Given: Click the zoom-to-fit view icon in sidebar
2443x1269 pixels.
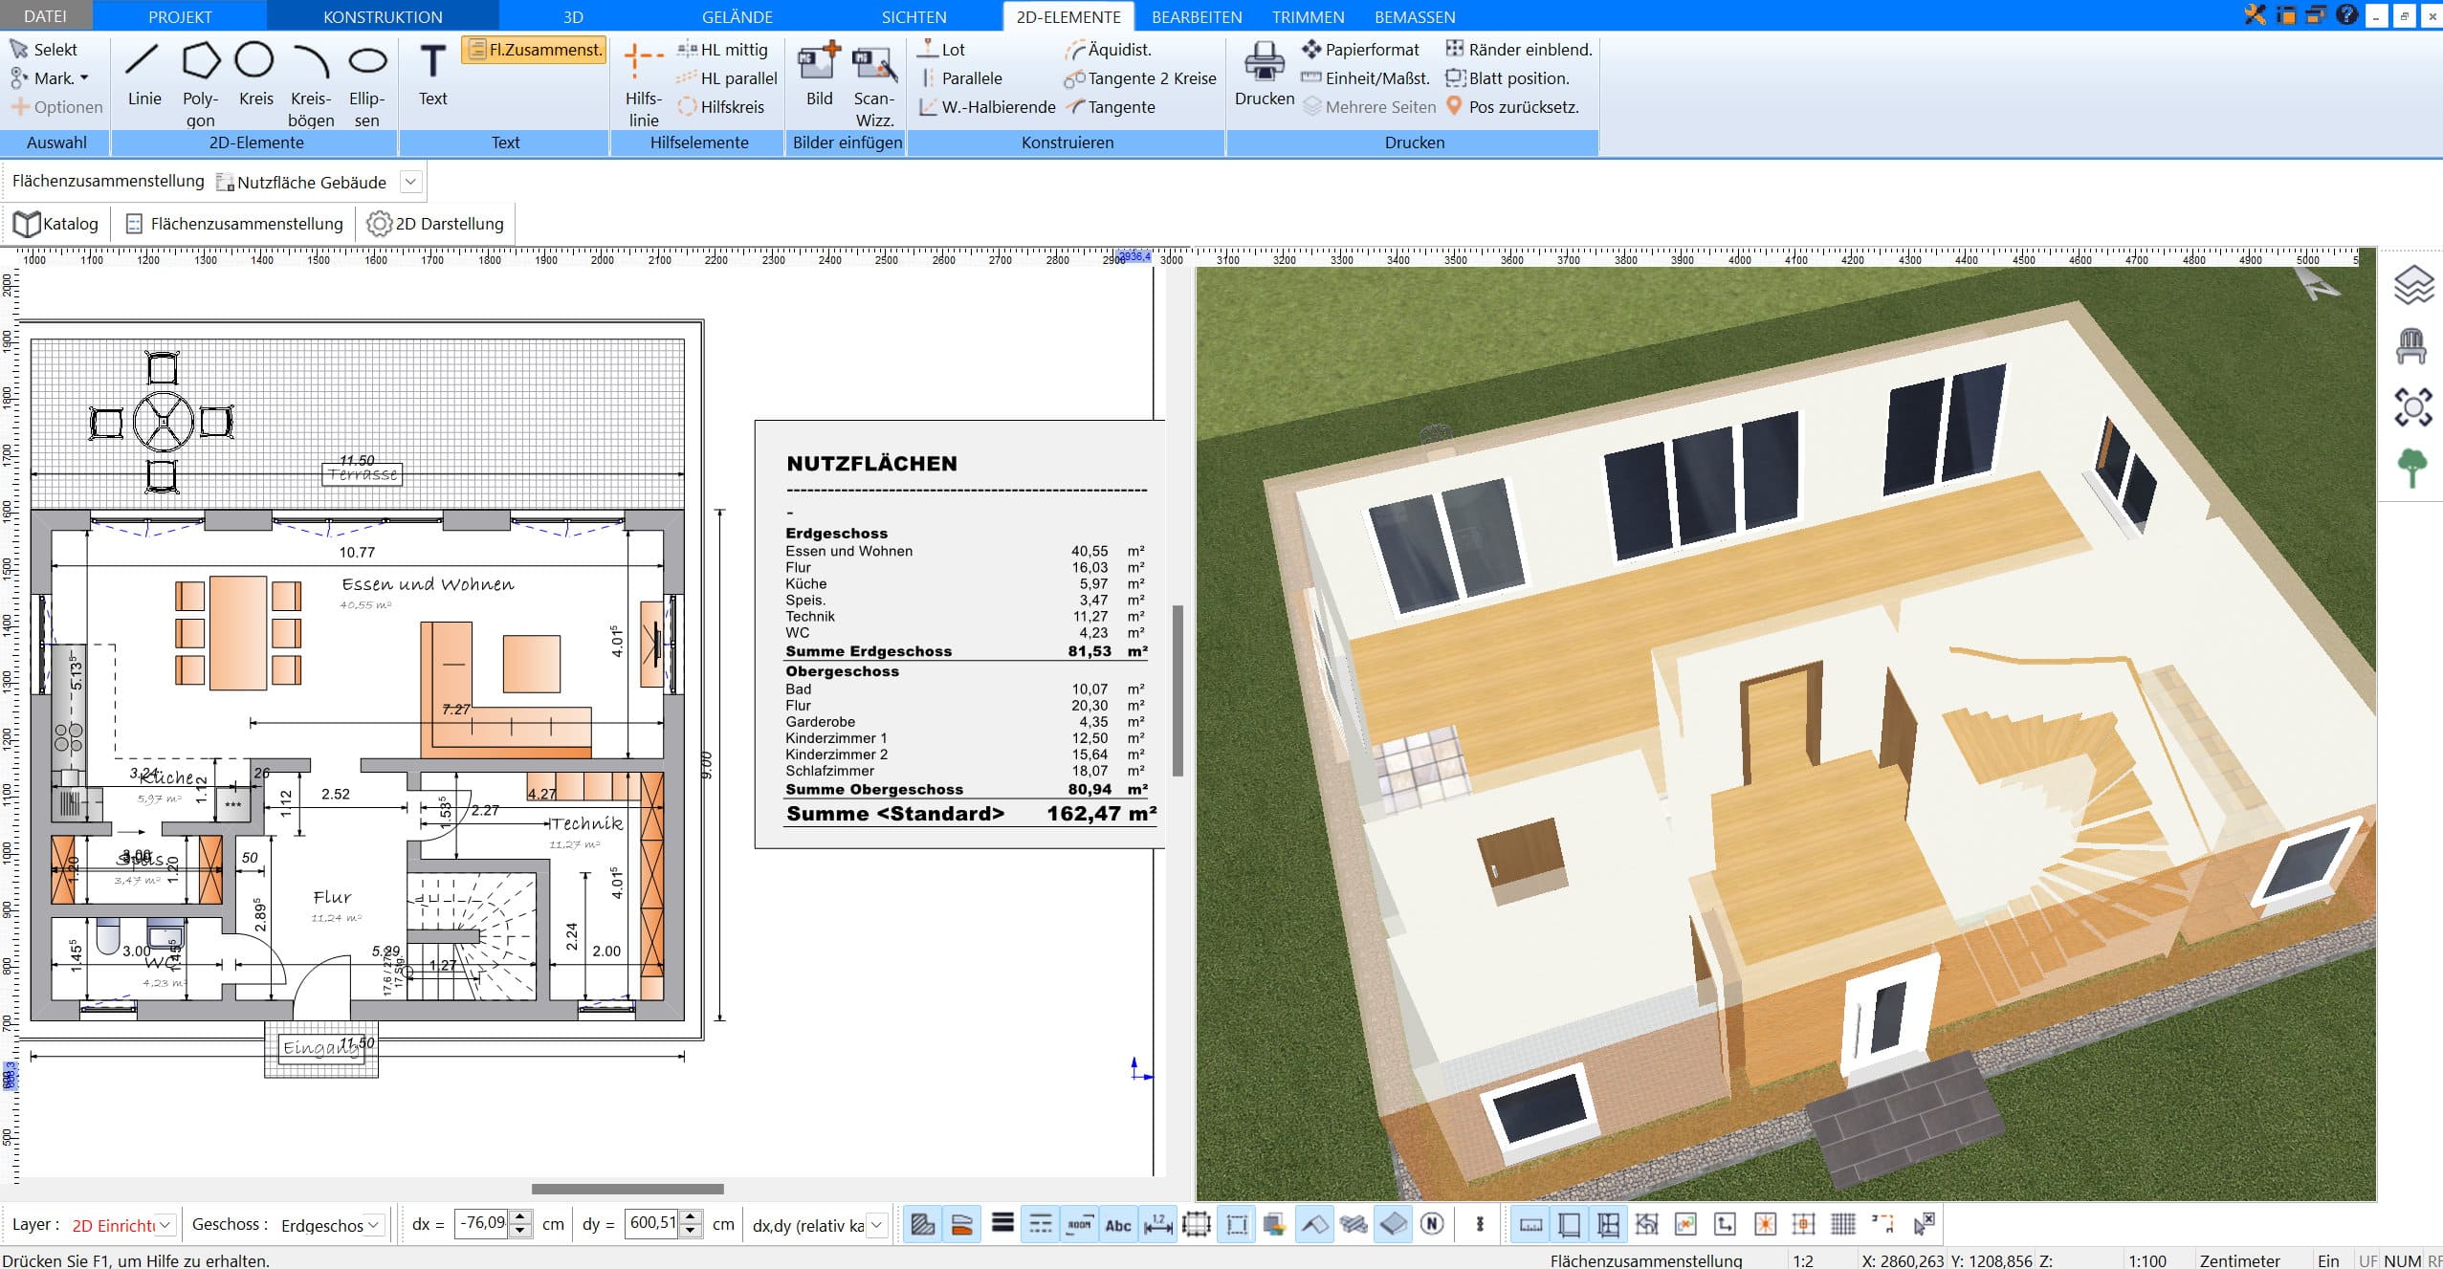Looking at the screenshot, I should (2413, 407).
